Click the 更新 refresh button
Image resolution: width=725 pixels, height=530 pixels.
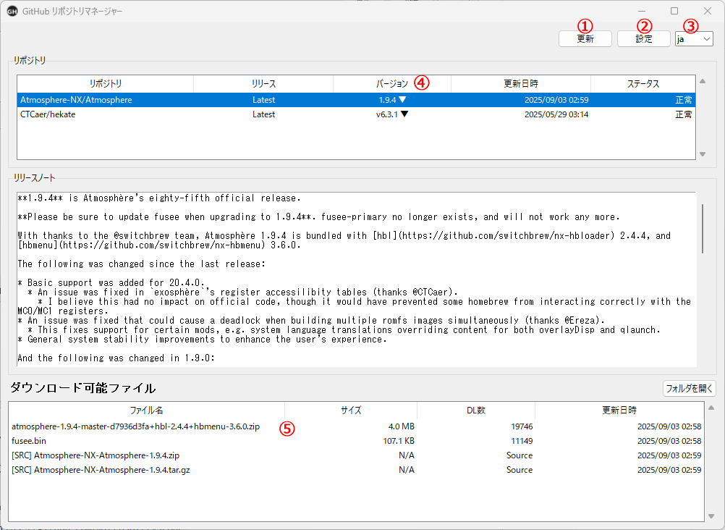point(585,39)
